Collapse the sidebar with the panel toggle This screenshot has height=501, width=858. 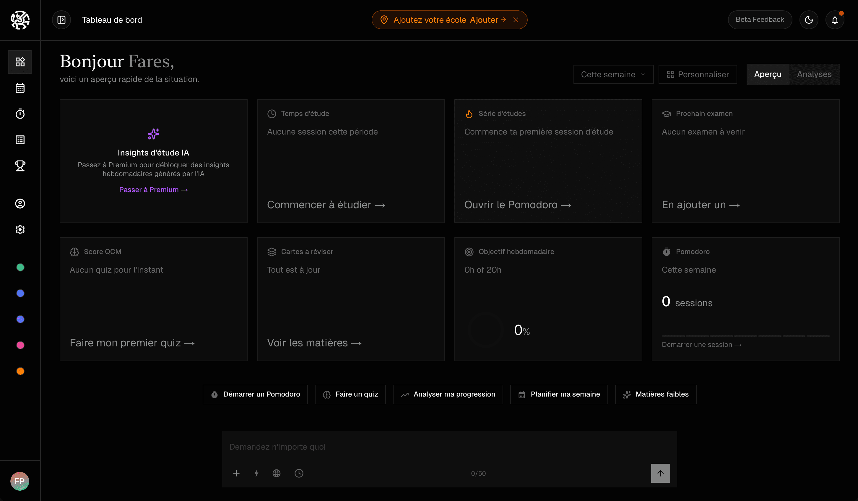61,19
